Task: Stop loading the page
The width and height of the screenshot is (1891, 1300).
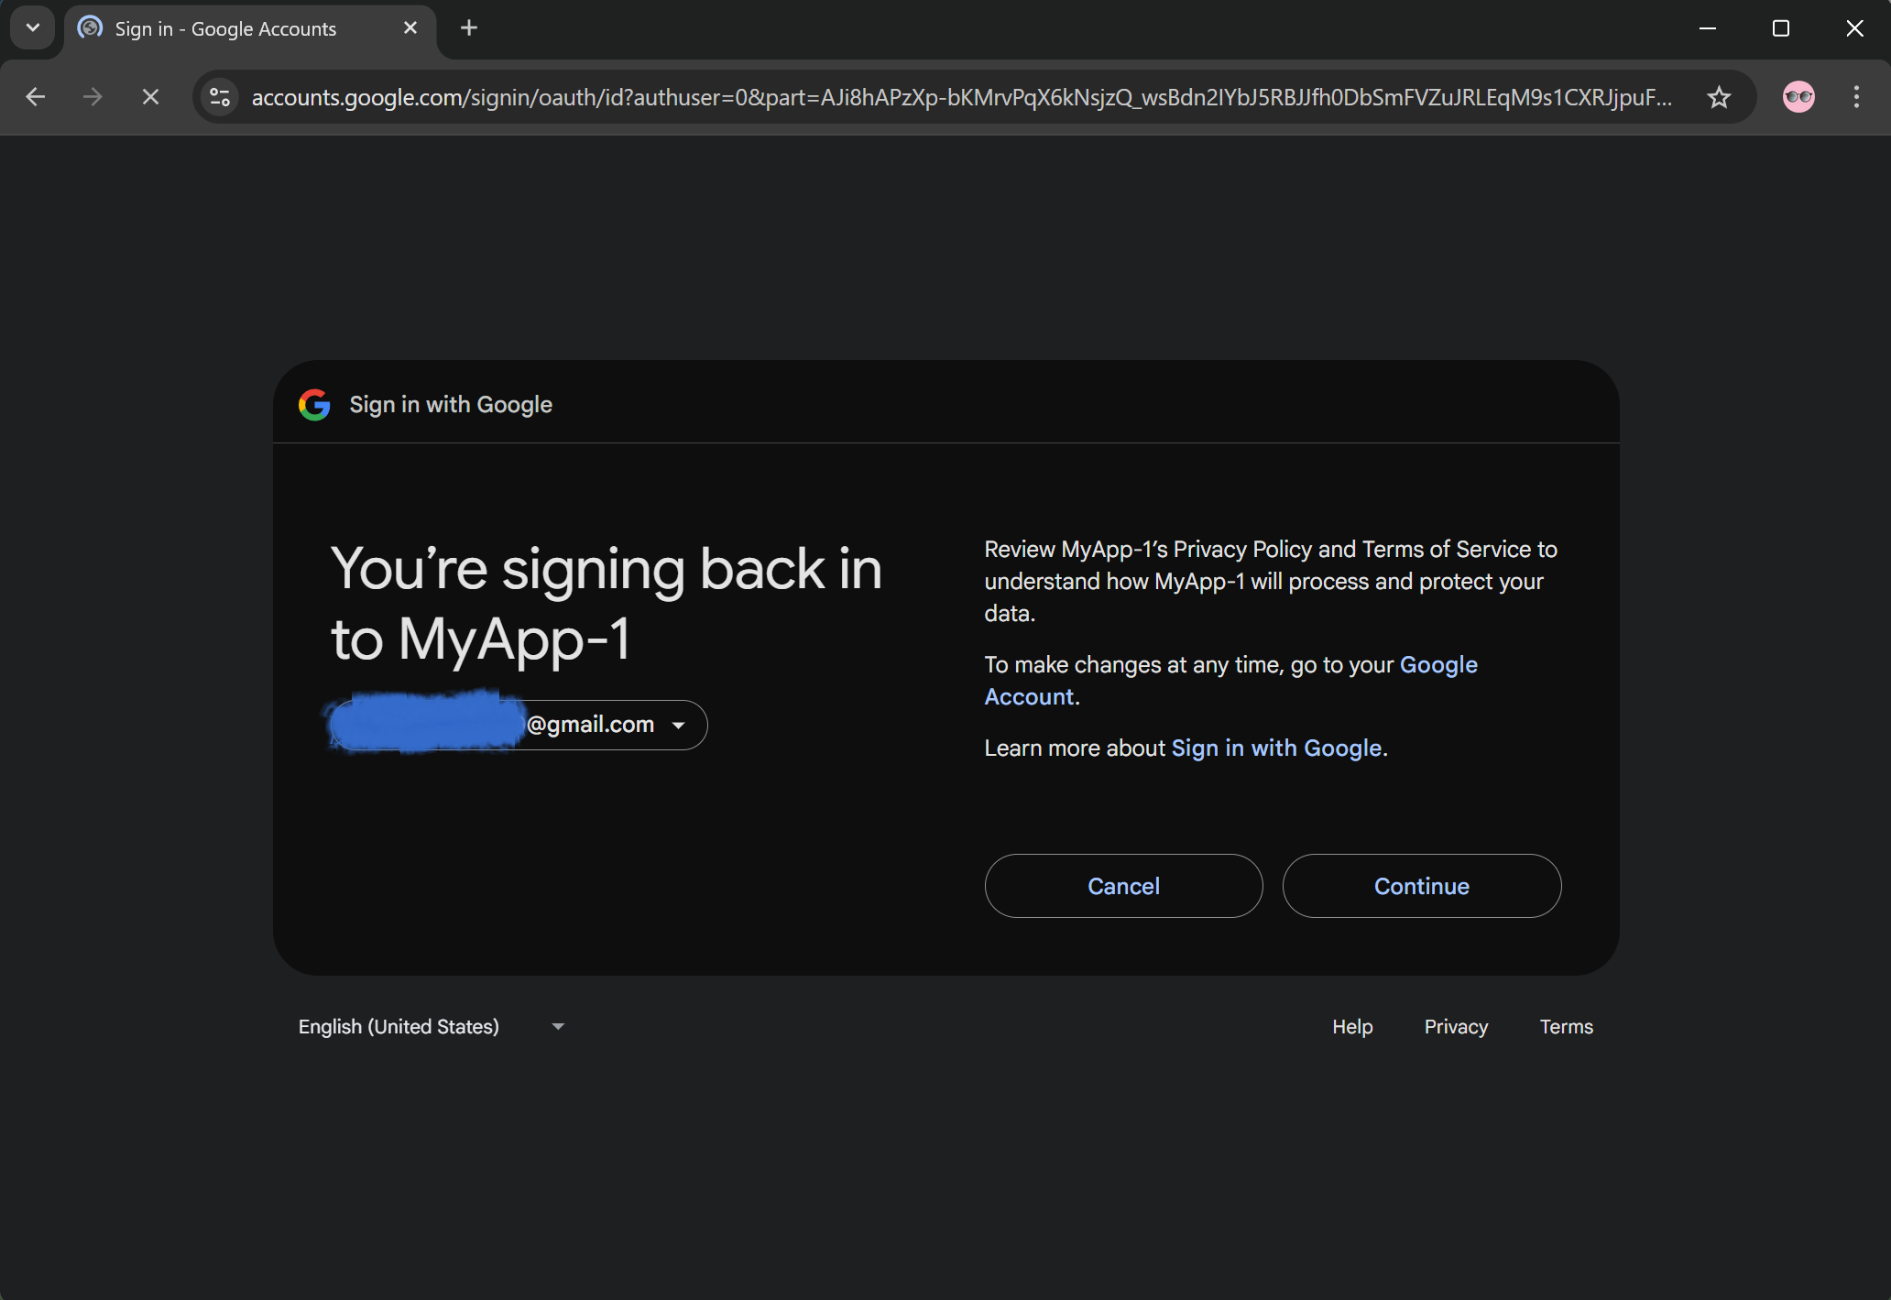Action: [151, 97]
